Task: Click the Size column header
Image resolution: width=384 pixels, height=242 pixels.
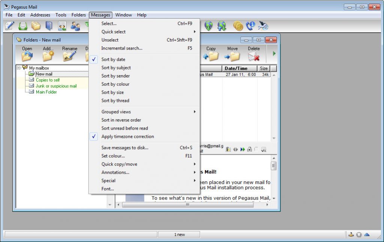Action: pos(264,69)
